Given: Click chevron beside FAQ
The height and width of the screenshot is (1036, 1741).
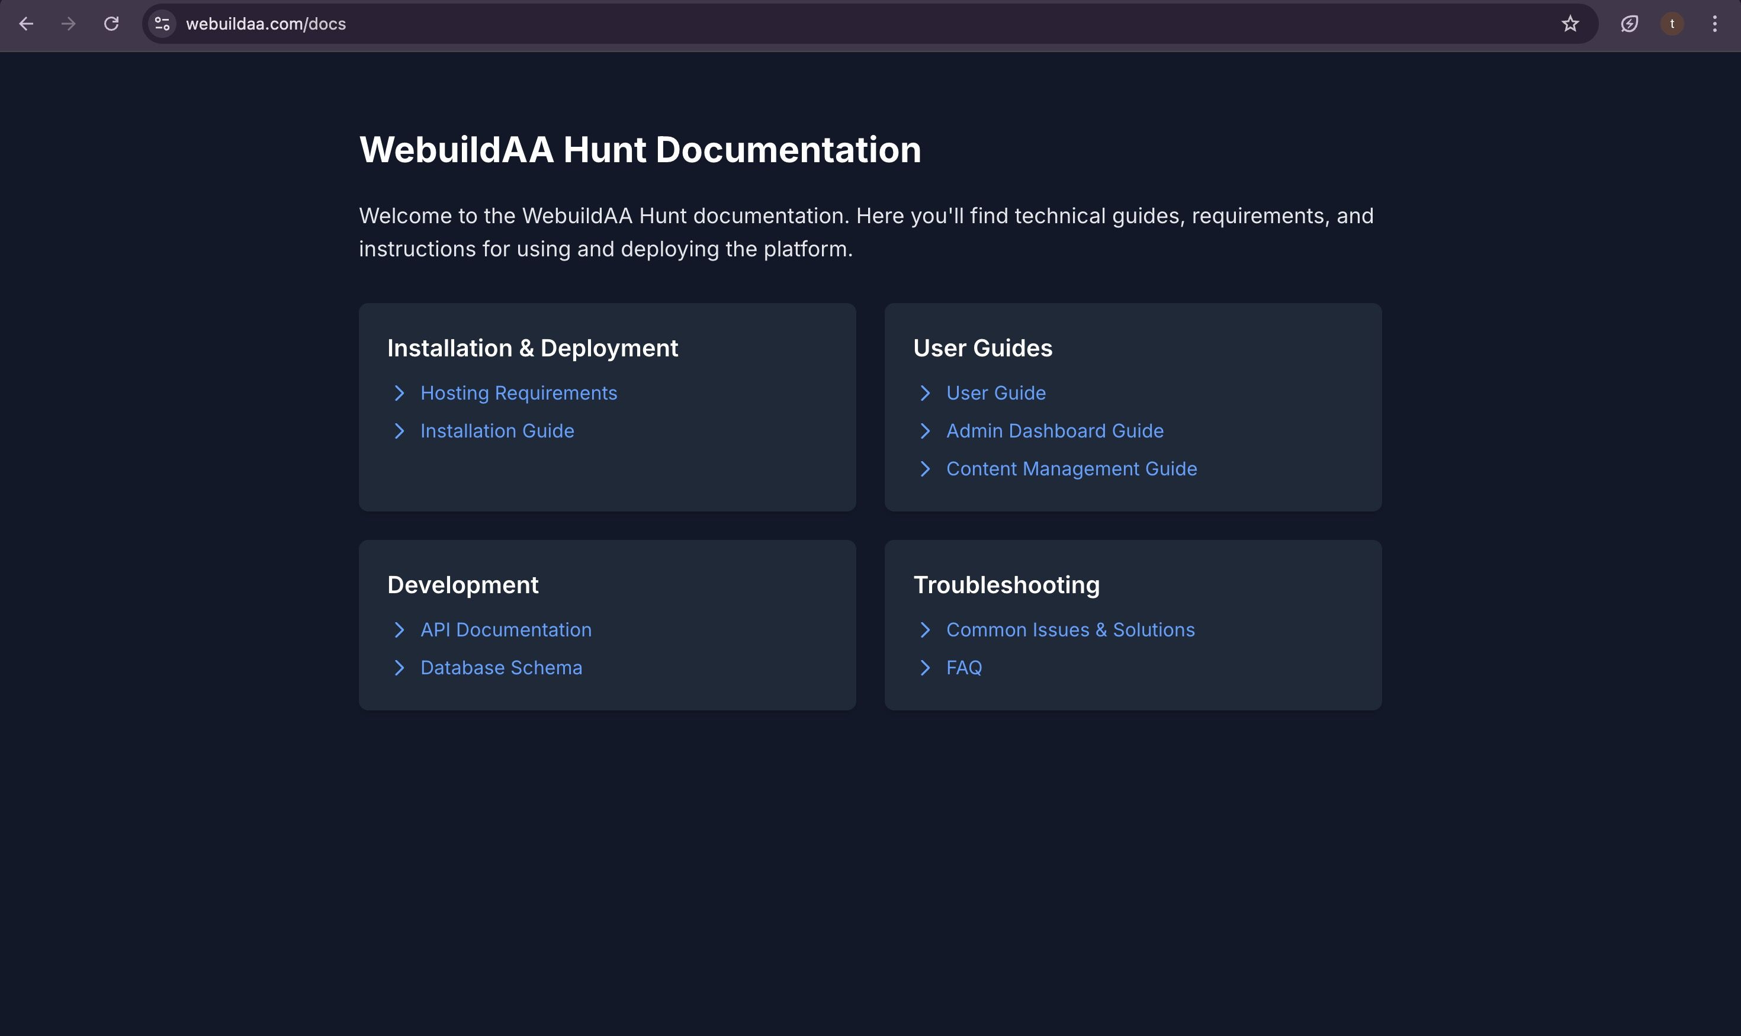Looking at the screenshot, I should tap(926, 667).
